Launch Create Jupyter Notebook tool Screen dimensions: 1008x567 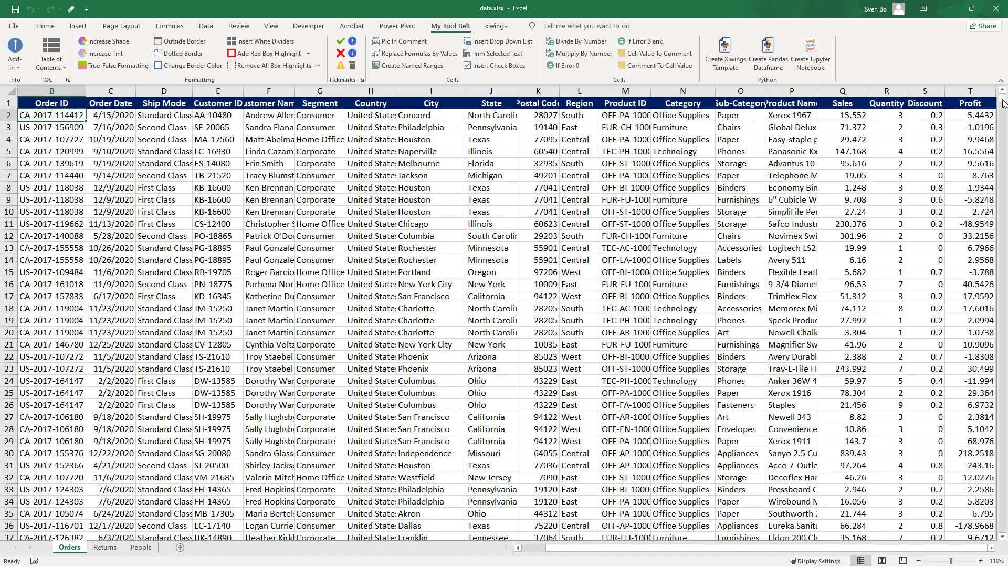(811, 54)
